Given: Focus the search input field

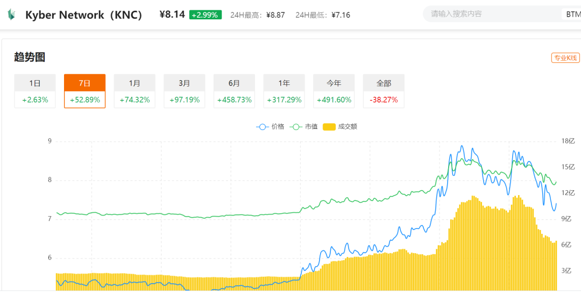Looking at the screenshot, I should pyautogui.click(x=493, y=15).
